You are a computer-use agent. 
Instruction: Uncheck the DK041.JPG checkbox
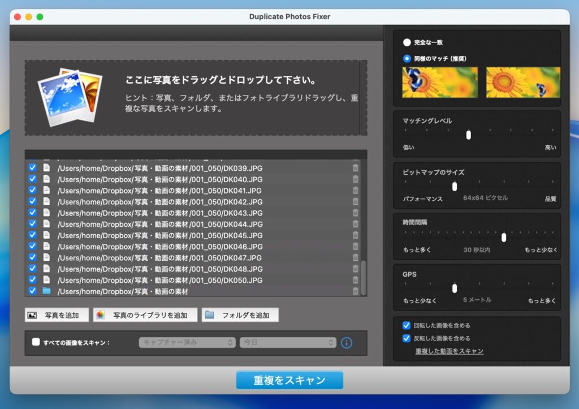[32, 190]
